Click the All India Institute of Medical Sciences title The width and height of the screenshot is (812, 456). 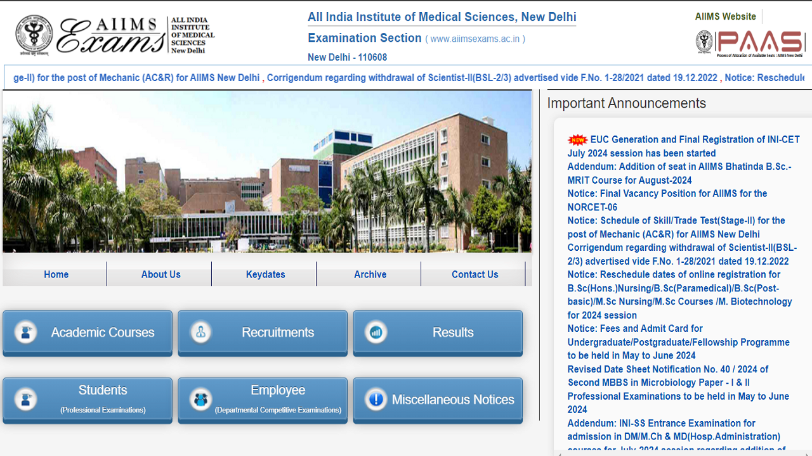coord(442,17)
